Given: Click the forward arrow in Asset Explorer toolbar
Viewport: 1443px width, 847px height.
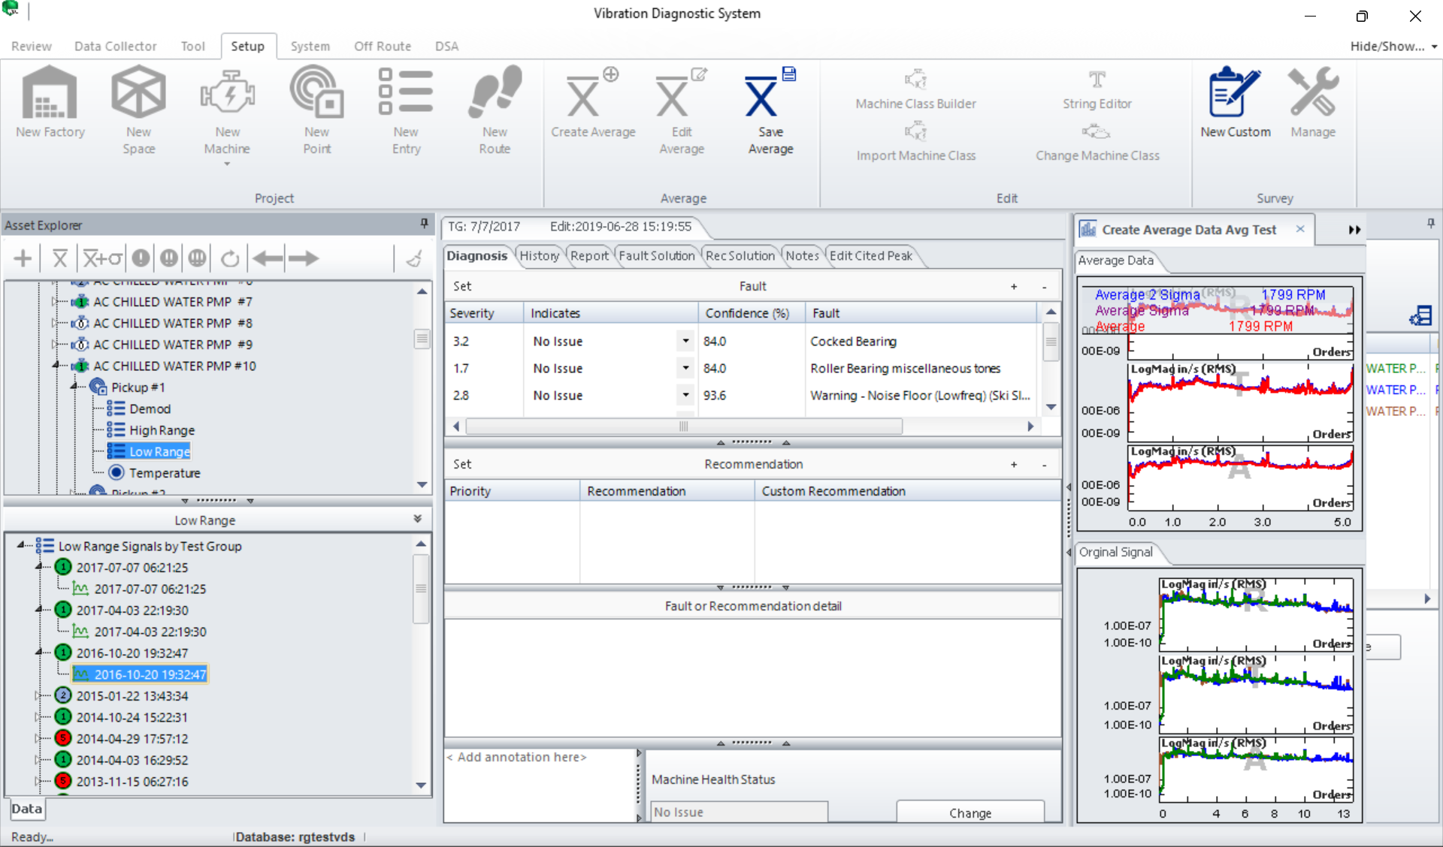Looking at the screenshot, I should tap(304, 258).
